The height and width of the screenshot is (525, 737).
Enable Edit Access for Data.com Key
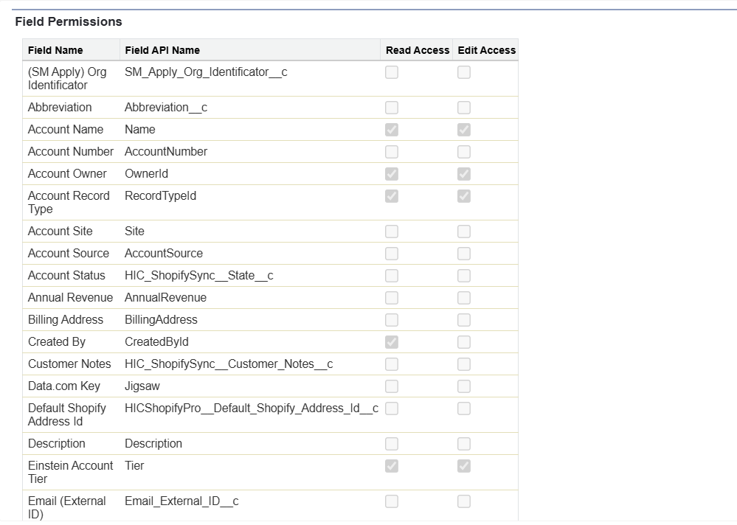(x=464, y=386)
